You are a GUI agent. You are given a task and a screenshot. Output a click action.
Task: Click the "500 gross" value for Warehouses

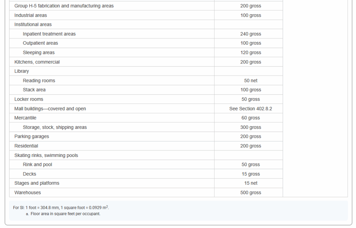point(250,193)
